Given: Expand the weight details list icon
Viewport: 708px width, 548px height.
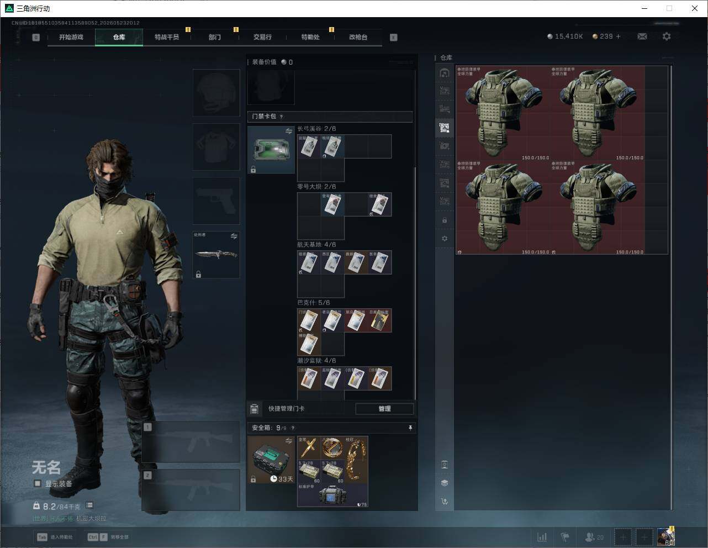Looking at the screenshot, I should pos(89,505).
